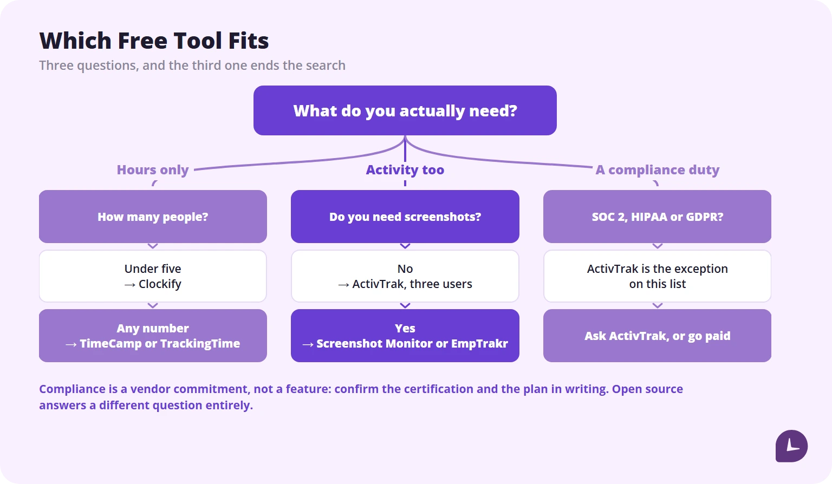Screen dimensions: 832x484
Task: Click 'ActivTrak is the exception on this list' card
Action: [657, 276]
